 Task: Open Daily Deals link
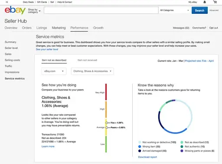pos(28,2)
